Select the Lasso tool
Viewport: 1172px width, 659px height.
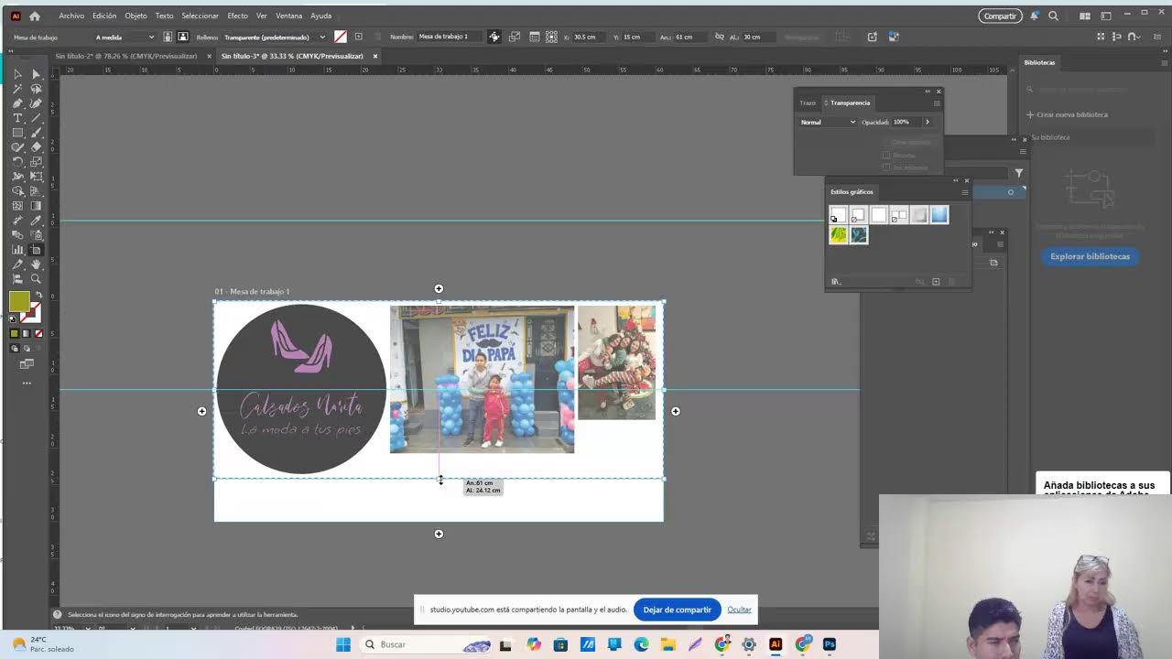point(37,89)
